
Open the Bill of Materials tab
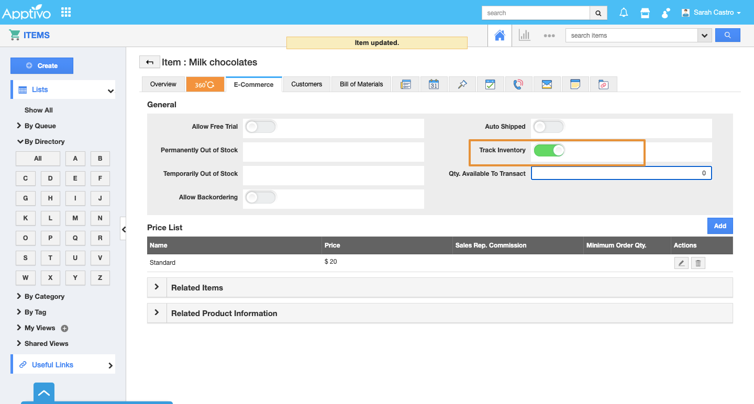point(361,84)
